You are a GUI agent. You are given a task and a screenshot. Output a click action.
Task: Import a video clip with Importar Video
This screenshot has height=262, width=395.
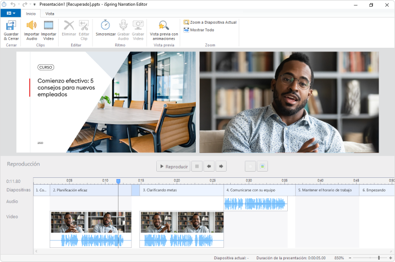49,30
